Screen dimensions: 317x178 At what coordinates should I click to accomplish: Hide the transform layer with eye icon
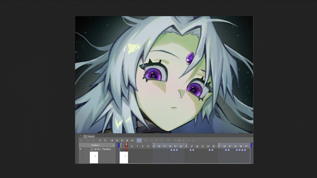tap(81, 149)
